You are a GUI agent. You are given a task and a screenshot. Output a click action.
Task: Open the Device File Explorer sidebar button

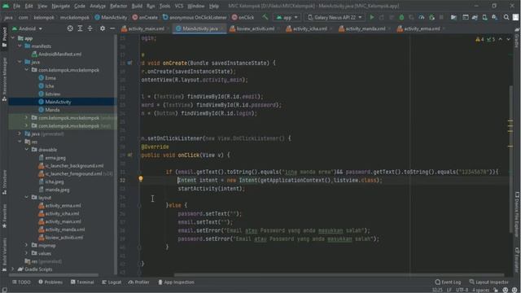tap(517, 214)
